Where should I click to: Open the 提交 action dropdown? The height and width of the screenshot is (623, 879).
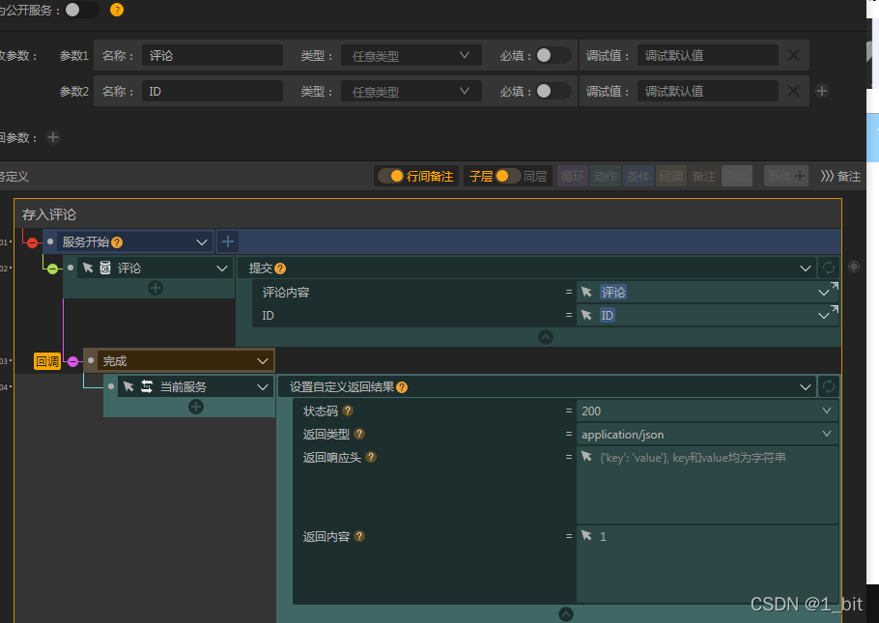click(x=806, y=269)
